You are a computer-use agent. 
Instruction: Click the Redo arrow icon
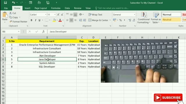coord(22,3)
